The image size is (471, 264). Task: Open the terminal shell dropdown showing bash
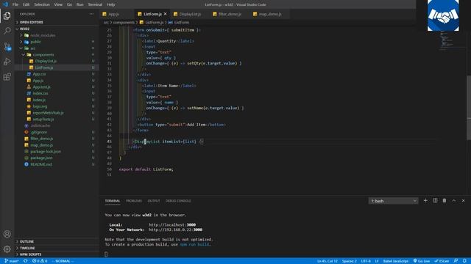[x=393, y=201]
